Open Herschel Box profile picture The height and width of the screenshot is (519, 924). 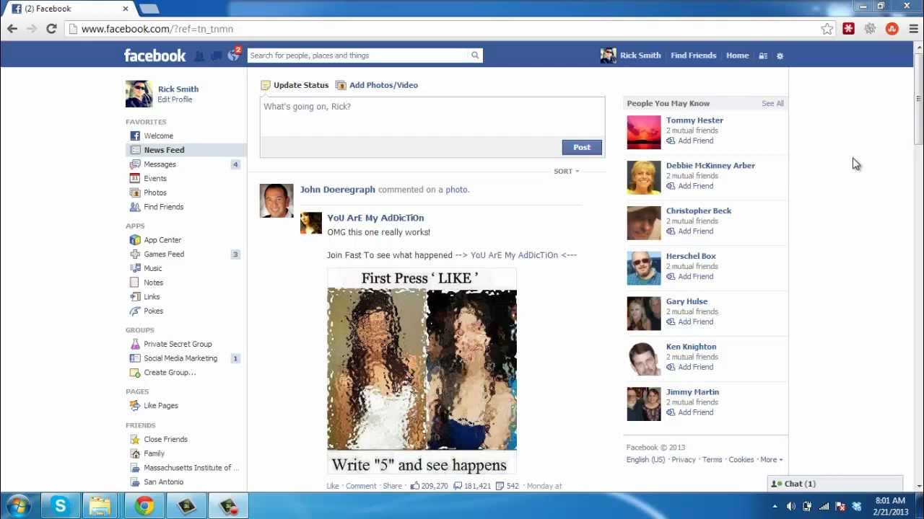tap(643, 268)
